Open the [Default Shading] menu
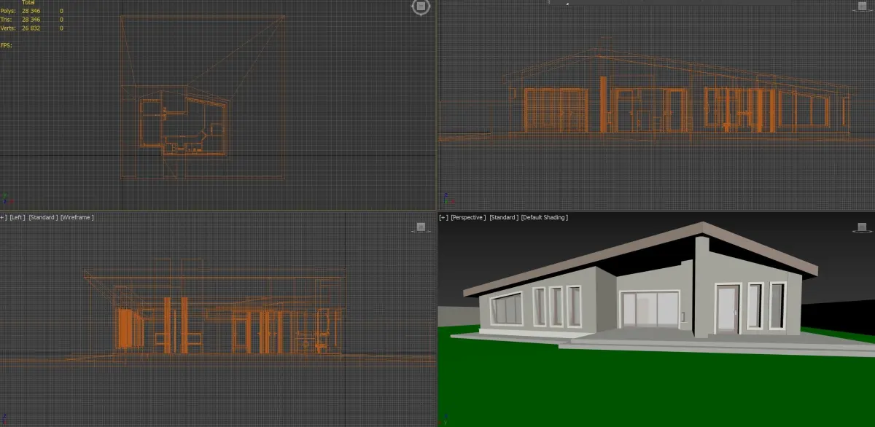This screenshot has width=875, height=427. click(544, 217)
